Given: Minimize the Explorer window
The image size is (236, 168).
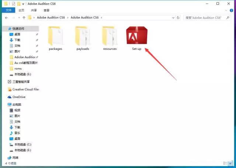Looking at the screenshot, I should [207, 4].
